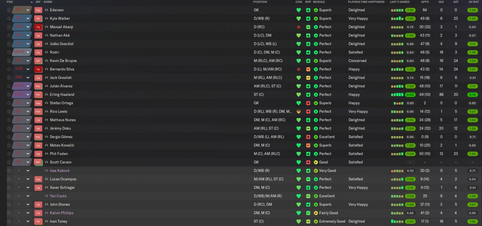Sort by the PKD column header
Viewport: 482px width, 226px height.
pyautogui.click(x=10, y=2)
